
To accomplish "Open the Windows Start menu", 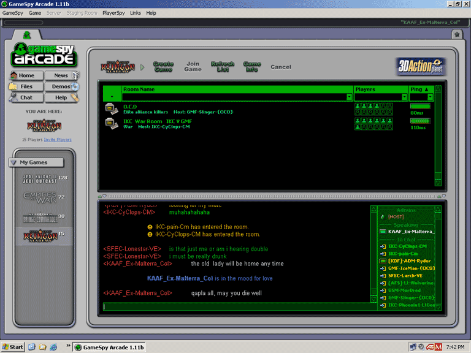I will [13, 347].
